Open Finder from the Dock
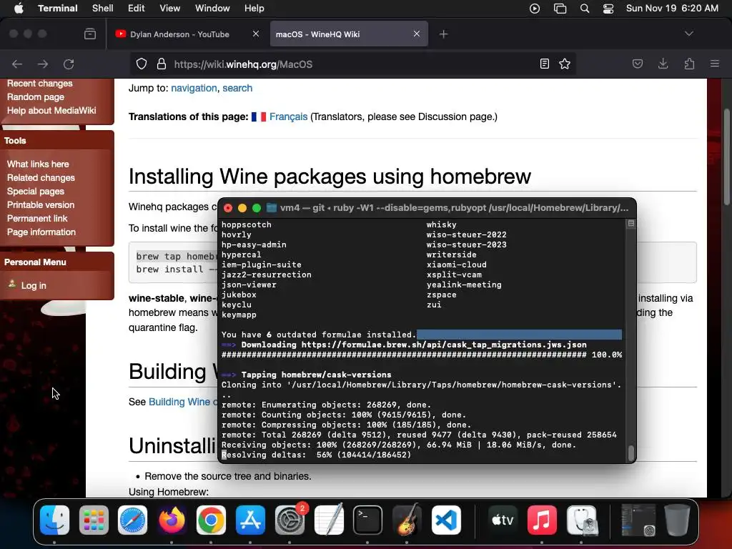The width and height of the screenshot is (732, 549). (x=54, y=520)
